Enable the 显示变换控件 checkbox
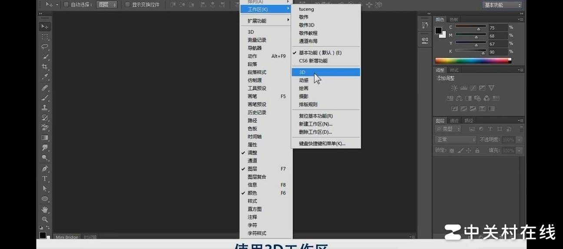The height and width of the screenshot is (249, 563). coord(127,5)
